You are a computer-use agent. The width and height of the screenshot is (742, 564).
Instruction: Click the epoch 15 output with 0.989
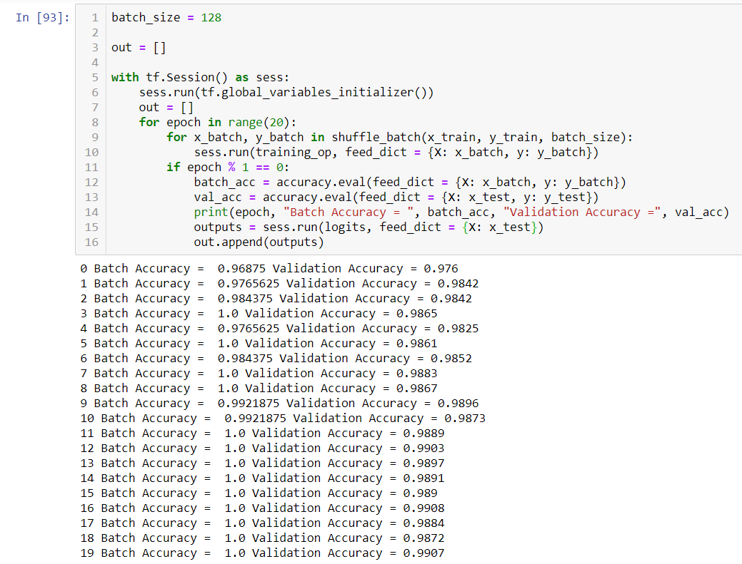(259, 493)
